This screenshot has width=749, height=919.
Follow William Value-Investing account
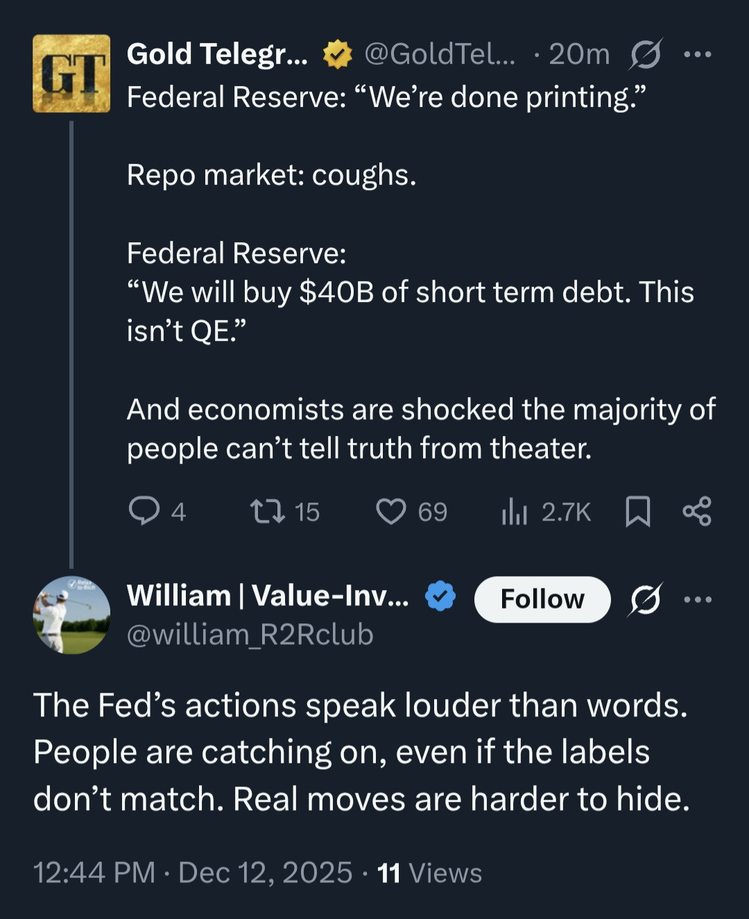click(x=542, y=599)
